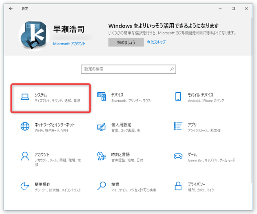The width and height of the screenshot is (257, 214).
Task: Click the Game Bar description text
Action: [x=211, y=160]
